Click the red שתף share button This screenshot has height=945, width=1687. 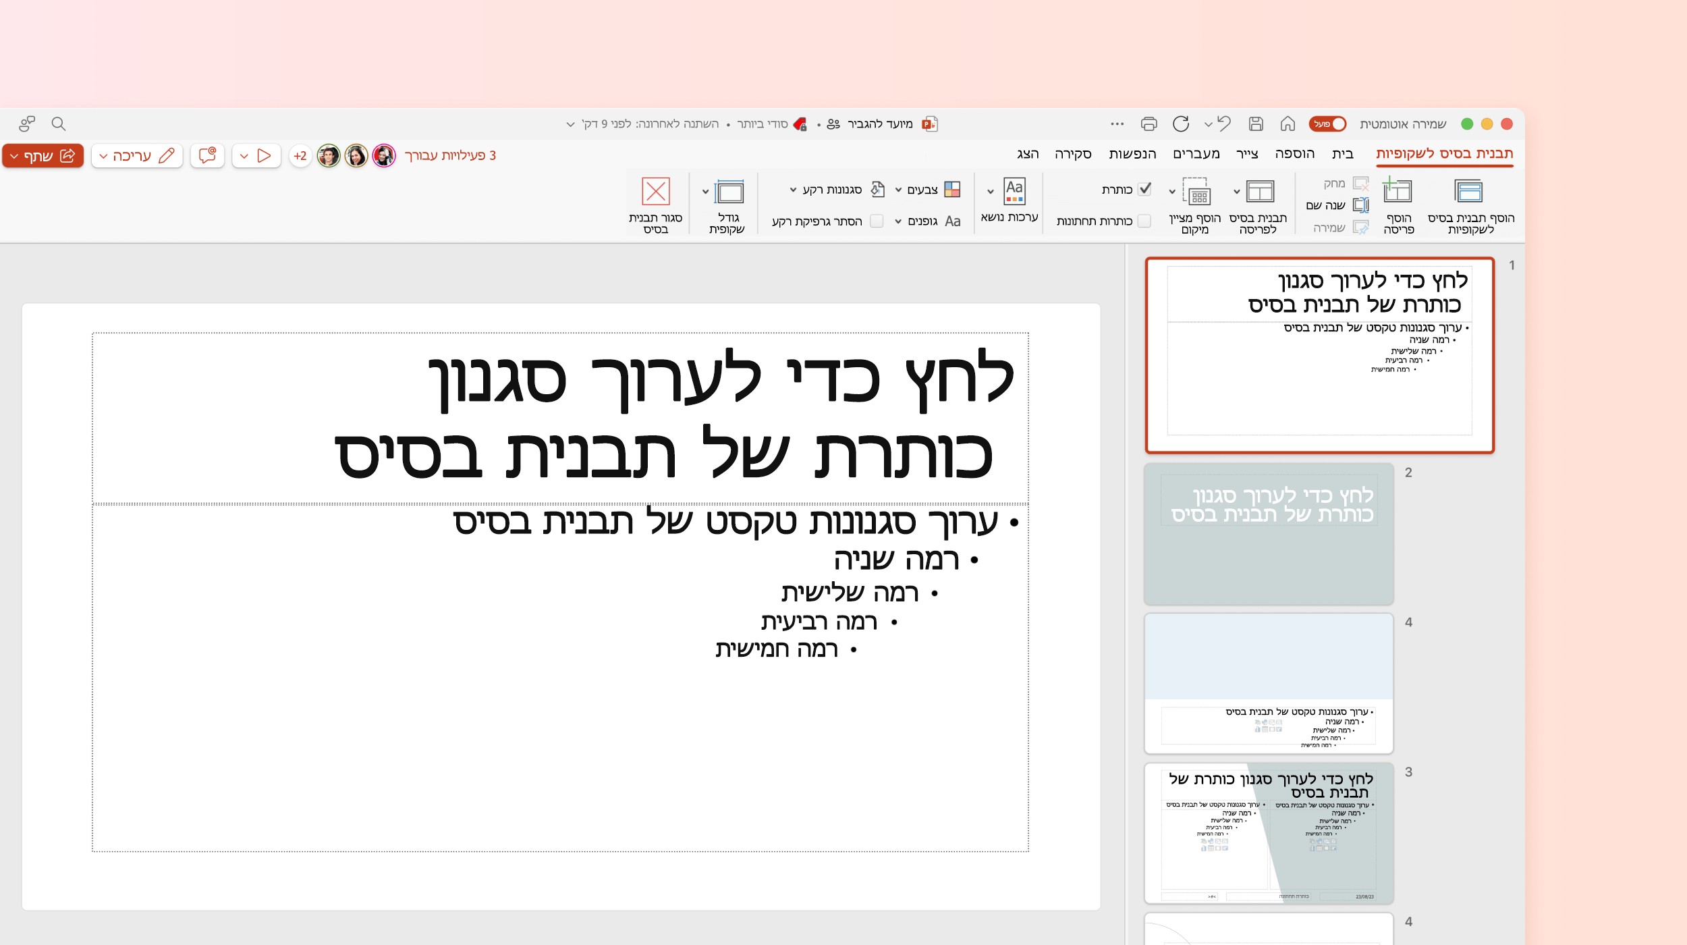(43, 156)
